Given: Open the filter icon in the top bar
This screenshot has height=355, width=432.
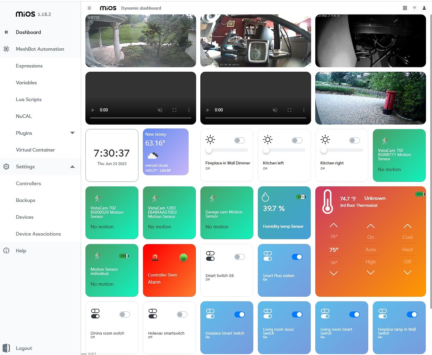Looking at the screenshot, I should (x=414, y=8).
